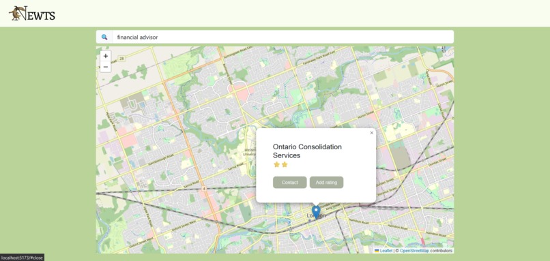Click the "Ontario Consolidation Services" popup title

[307, 151]
